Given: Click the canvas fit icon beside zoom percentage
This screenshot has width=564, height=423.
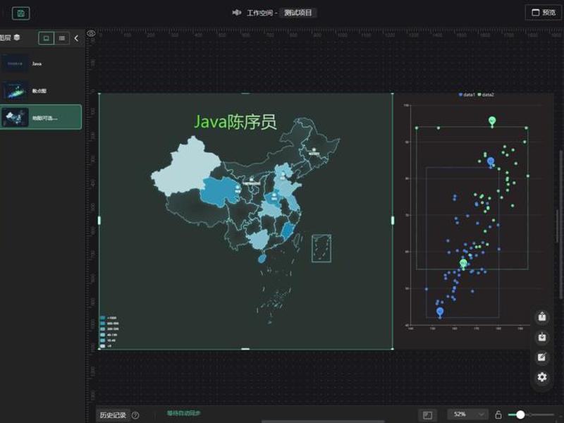Looking at the screenshot, I should pyautogui.click(x=428, y=415).
